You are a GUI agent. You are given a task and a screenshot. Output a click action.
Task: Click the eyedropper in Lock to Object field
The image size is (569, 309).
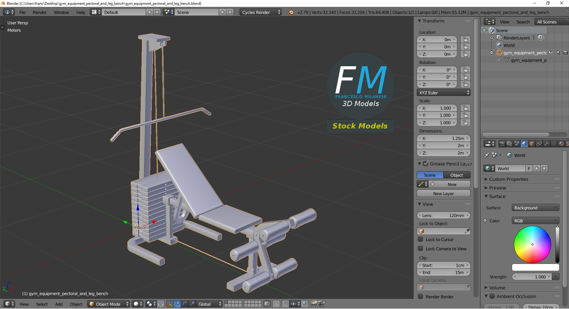pos(467,231)
